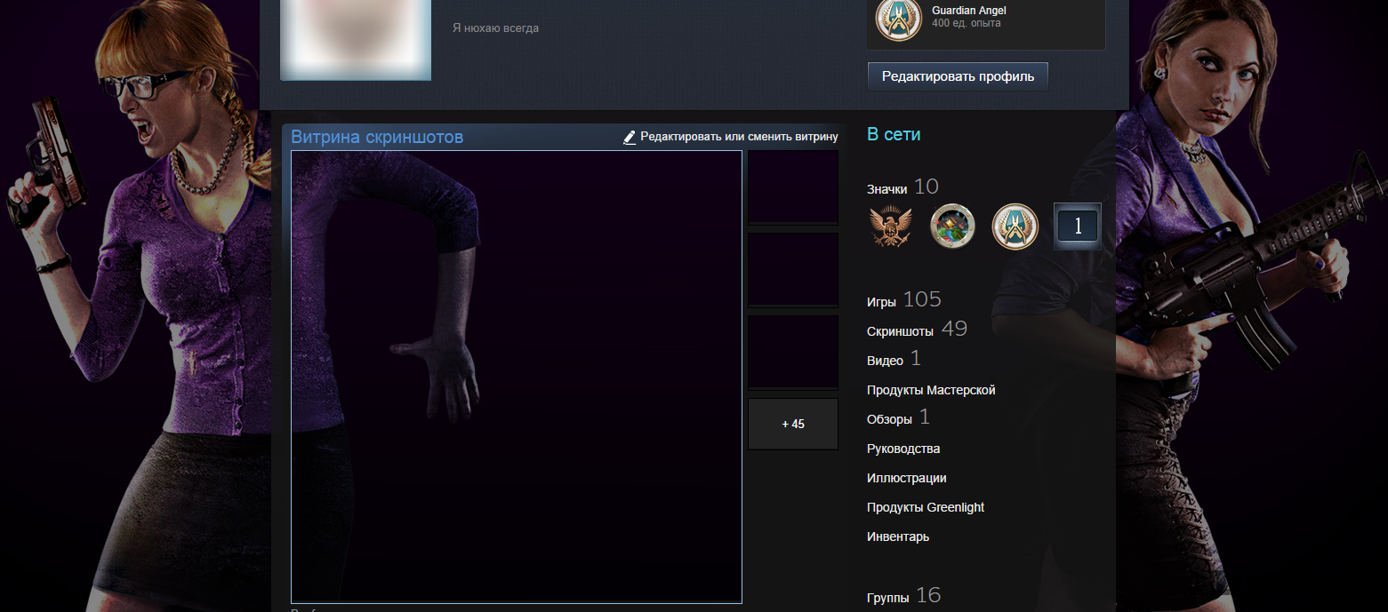Image resolution: width=1388 pixels, height=612 pixels.
Task: Click the + 45 more screenshots tile
Action: coord(793,424)
